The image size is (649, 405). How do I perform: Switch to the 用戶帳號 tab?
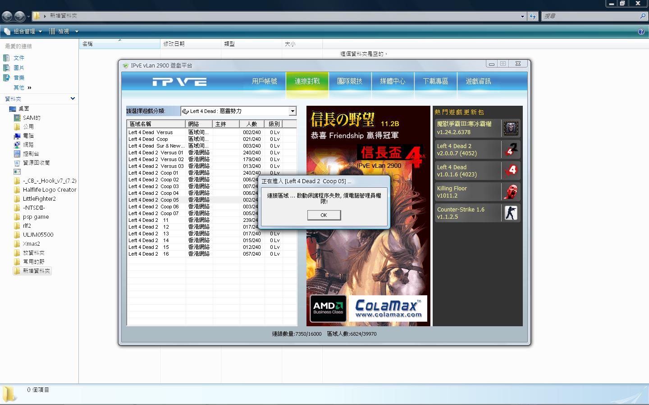click(264, 81)
